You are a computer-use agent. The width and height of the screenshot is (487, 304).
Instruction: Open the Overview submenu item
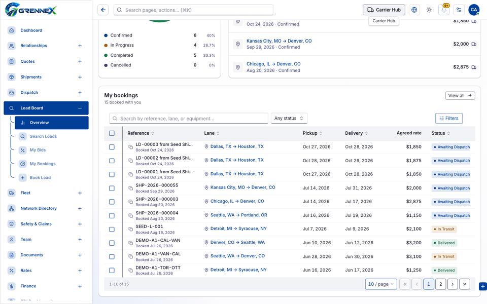point(52,123)
